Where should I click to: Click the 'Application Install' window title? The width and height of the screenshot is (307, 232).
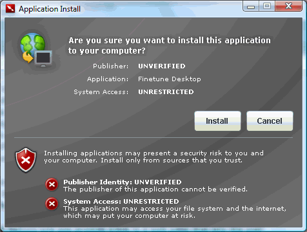click(50, 9)
